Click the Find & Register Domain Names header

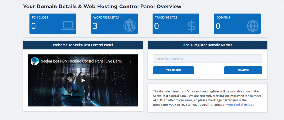pyautogui.click(x=207, y=45)
